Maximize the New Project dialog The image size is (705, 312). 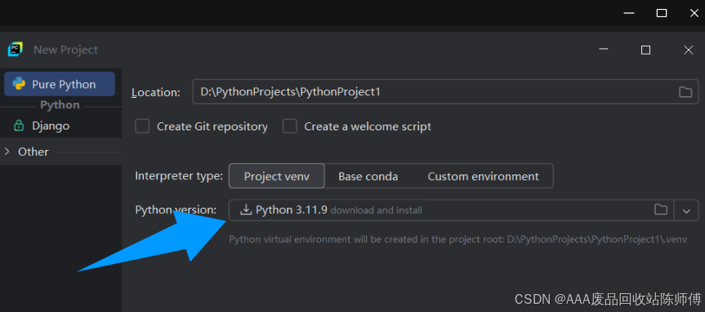[645, 50]
